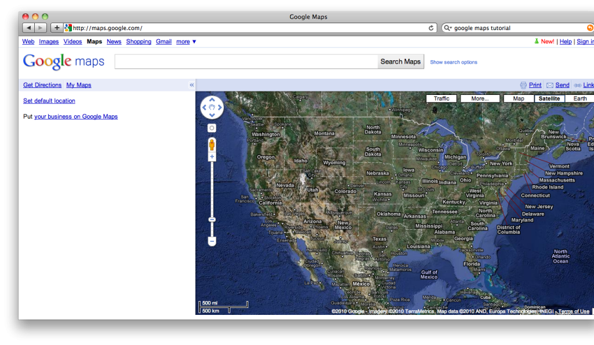Click the browser reload icon
The width and height of the screenshot is (594, 345).
coord(431,28)
